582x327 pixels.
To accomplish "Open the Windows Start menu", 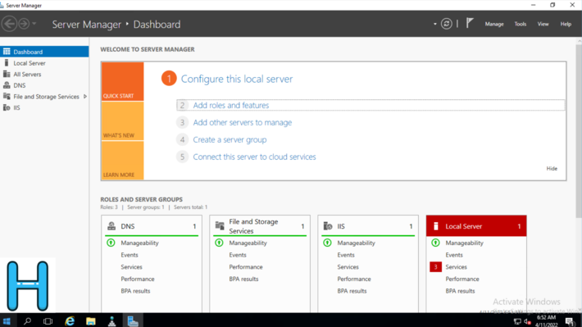I will 7,320.
